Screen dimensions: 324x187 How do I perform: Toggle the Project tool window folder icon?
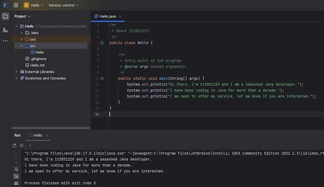pyautogui.click(x=5, y=16)
